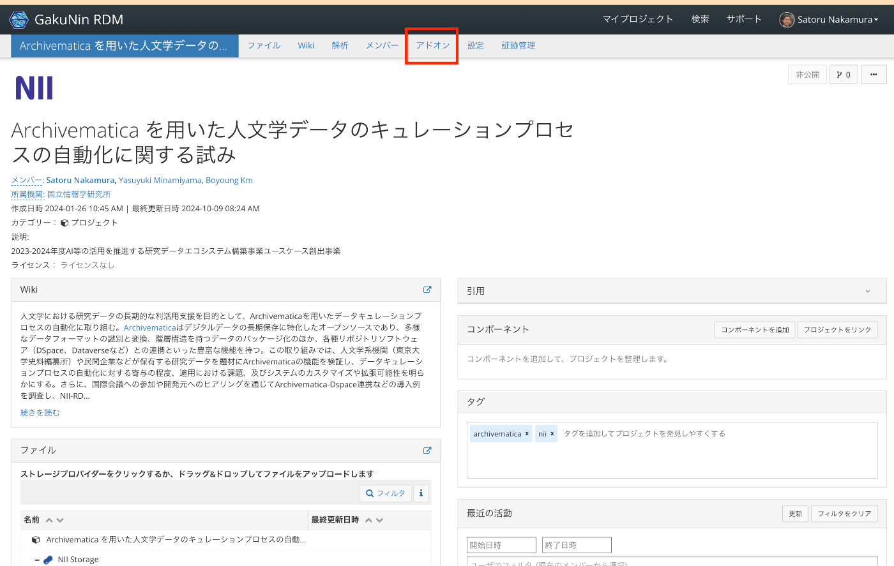This screenshot has height=566, width=894.
Task: Click フィルタをクリア button
Action: [x=844, y=514]
